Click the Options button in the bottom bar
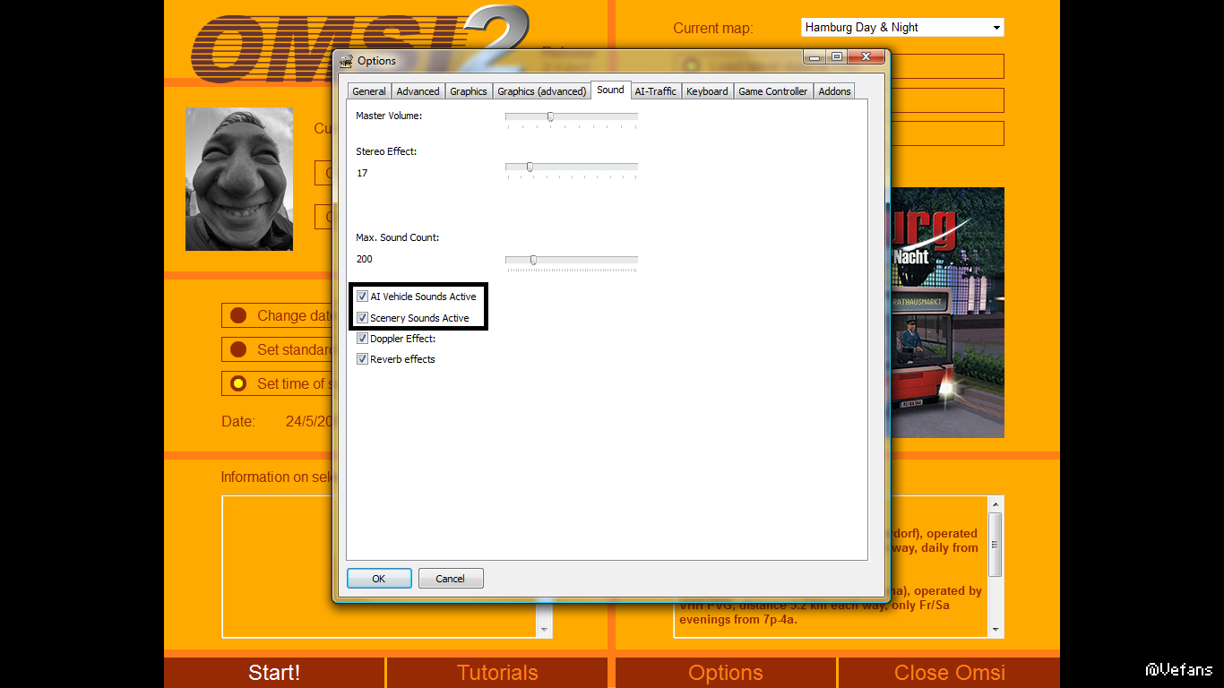 click(x=726, y=673)
